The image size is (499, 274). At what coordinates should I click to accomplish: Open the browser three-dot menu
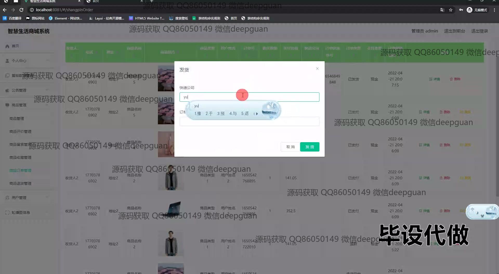[x=494, y=10]
